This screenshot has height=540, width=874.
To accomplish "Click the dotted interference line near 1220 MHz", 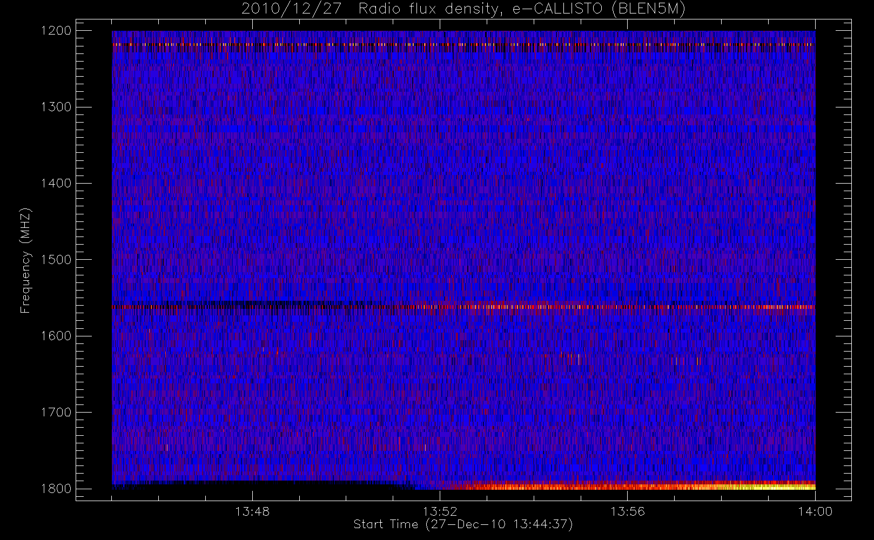I will coord(463,44).
